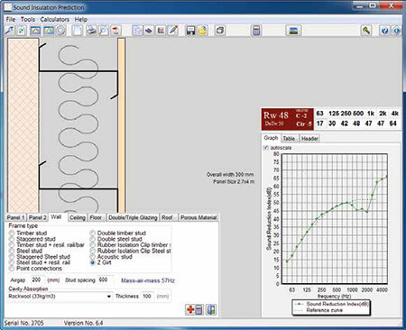Create a new blank document
Image resolution: width=406 pixels, height=330 pixels.
coord(78,31)
